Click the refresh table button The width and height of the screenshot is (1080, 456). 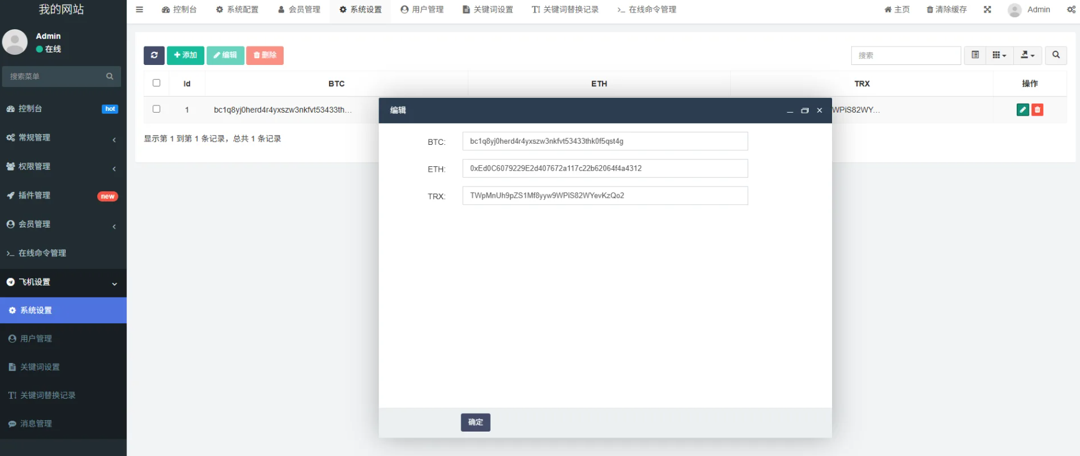pyautogui.click(x=154, y=55)
